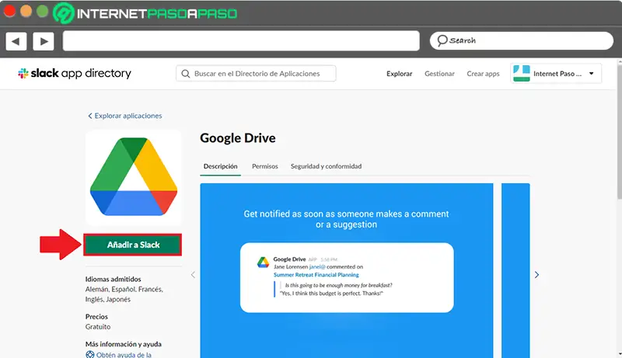622x358 pixels.
Task: Click the page vertical scrollbar
Action: point(619,130)
